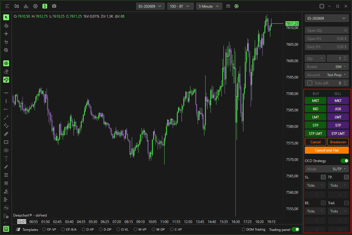Open the Mode SL/TP dropdown

[327, 169]
